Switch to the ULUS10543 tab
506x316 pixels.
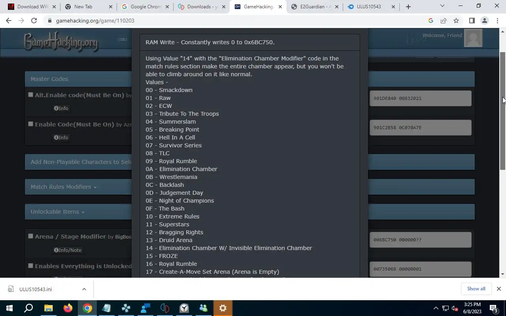(372, 7)
